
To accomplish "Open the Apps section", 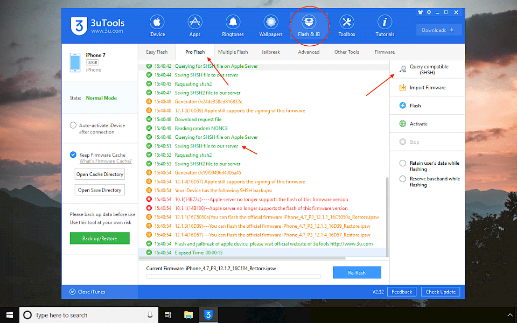I will click(195, 26).
